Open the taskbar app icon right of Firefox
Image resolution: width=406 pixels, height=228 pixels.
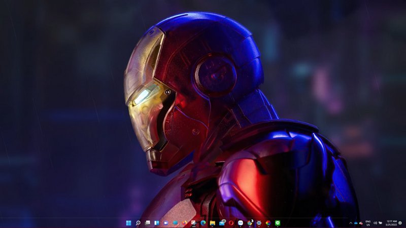(x=194, y=223)
